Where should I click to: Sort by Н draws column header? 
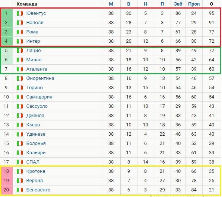tap(145, 4)
